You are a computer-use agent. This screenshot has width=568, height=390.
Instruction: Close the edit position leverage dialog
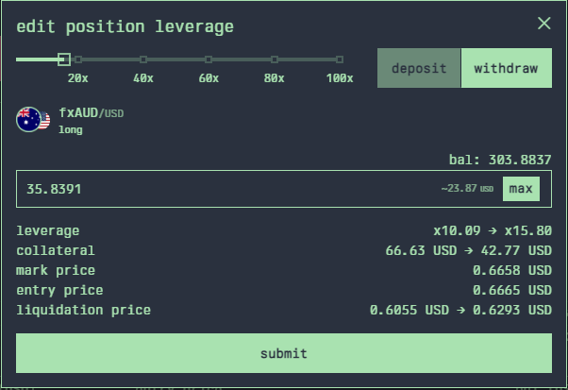pyautogui.click(x=543, y=24)
